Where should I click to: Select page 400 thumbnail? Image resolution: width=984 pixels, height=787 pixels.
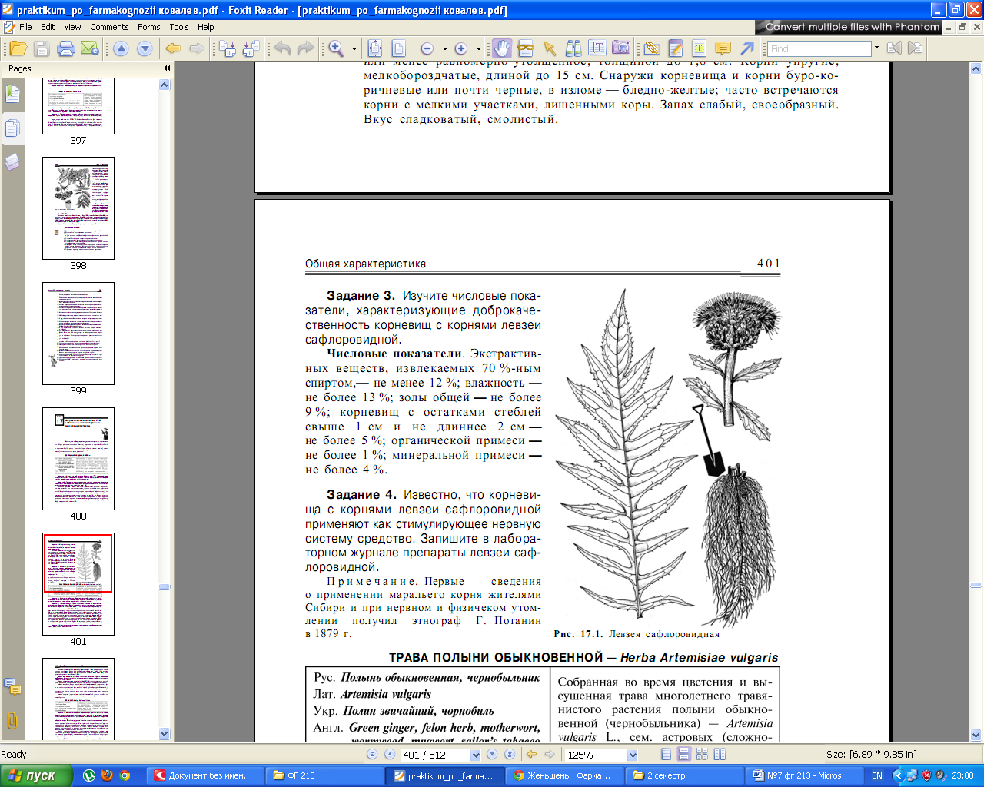coord(78,459)
